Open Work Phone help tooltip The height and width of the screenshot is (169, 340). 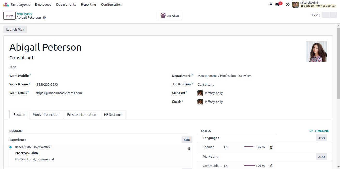coord(29,83)
